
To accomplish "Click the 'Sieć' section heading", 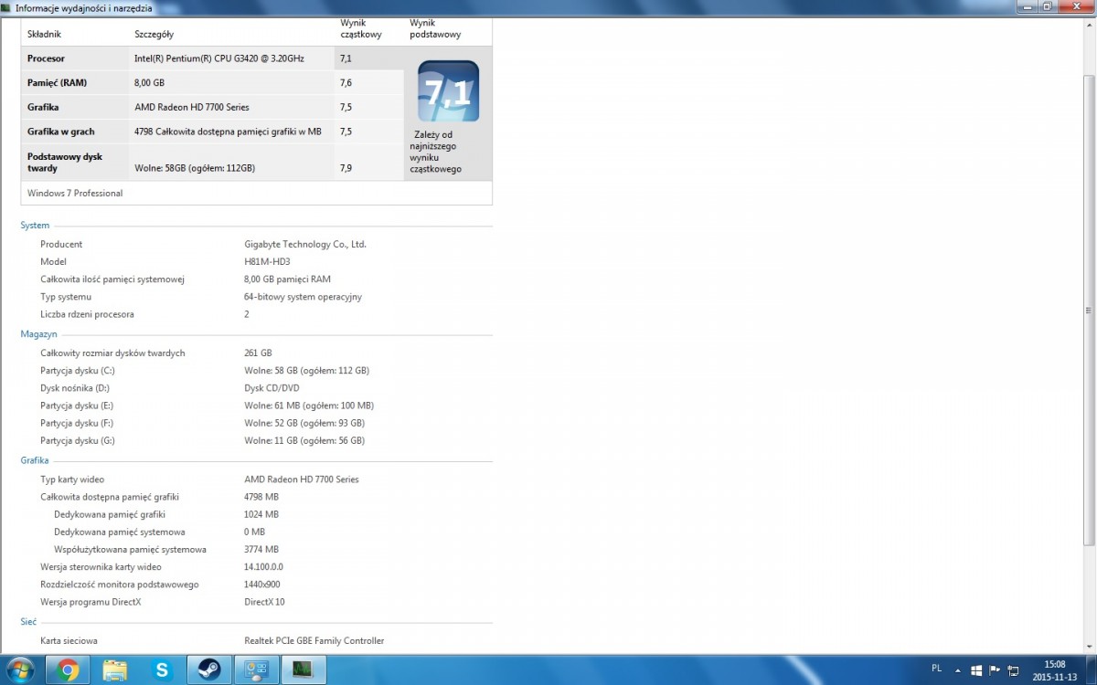I will (x=28, y=622).
